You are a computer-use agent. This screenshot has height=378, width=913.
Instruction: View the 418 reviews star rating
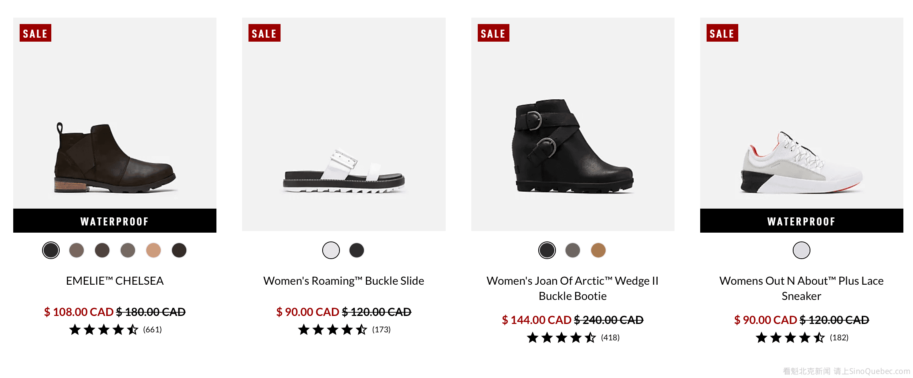pyautogui.click(x=573, y=338)
